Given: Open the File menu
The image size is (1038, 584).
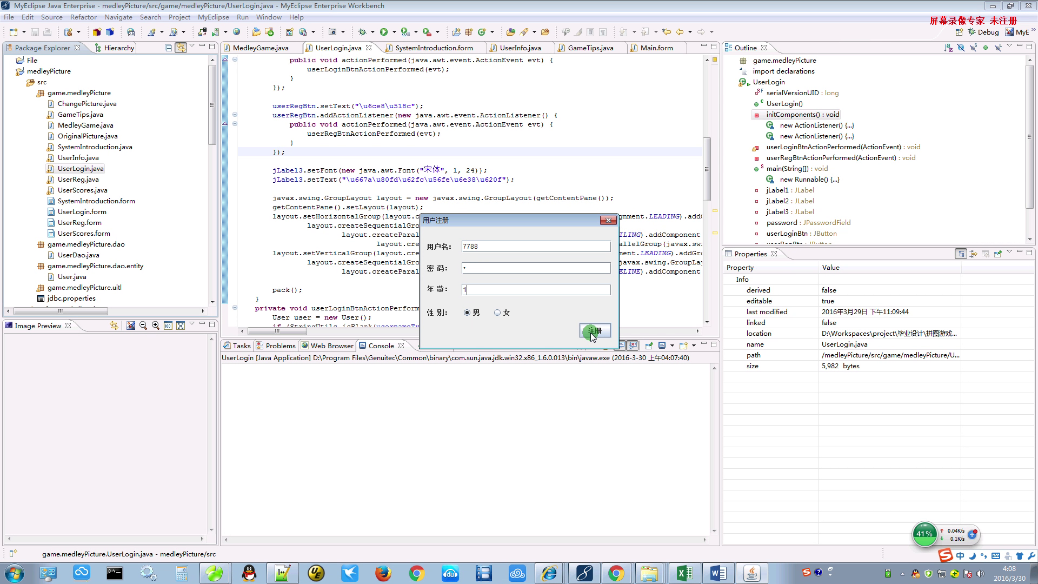Looking at the screenshot, I should [9, 17].
